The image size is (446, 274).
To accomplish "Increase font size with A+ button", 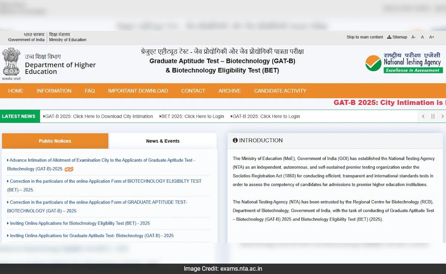I will coord(432,37).
